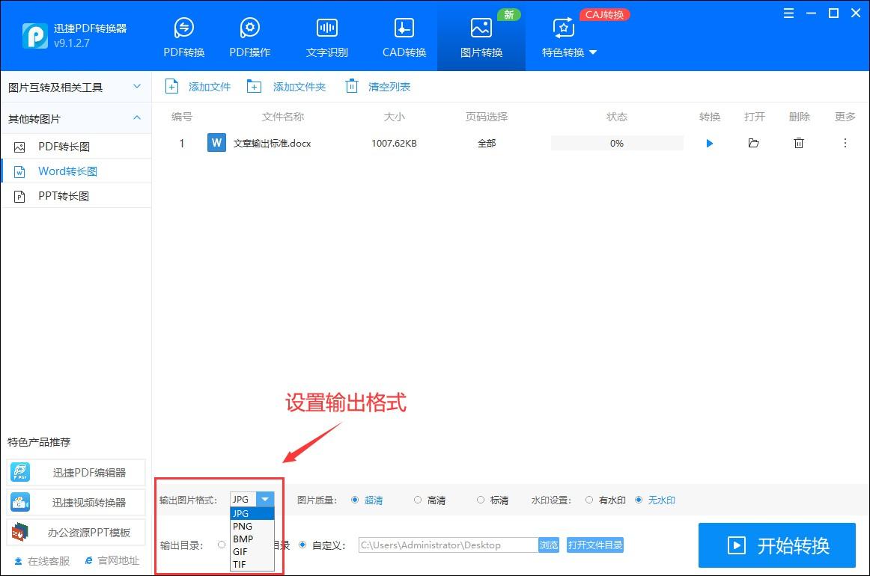Open the PDF转换 feature icon
Screen dimensions: 870x576
pos(183,34)
